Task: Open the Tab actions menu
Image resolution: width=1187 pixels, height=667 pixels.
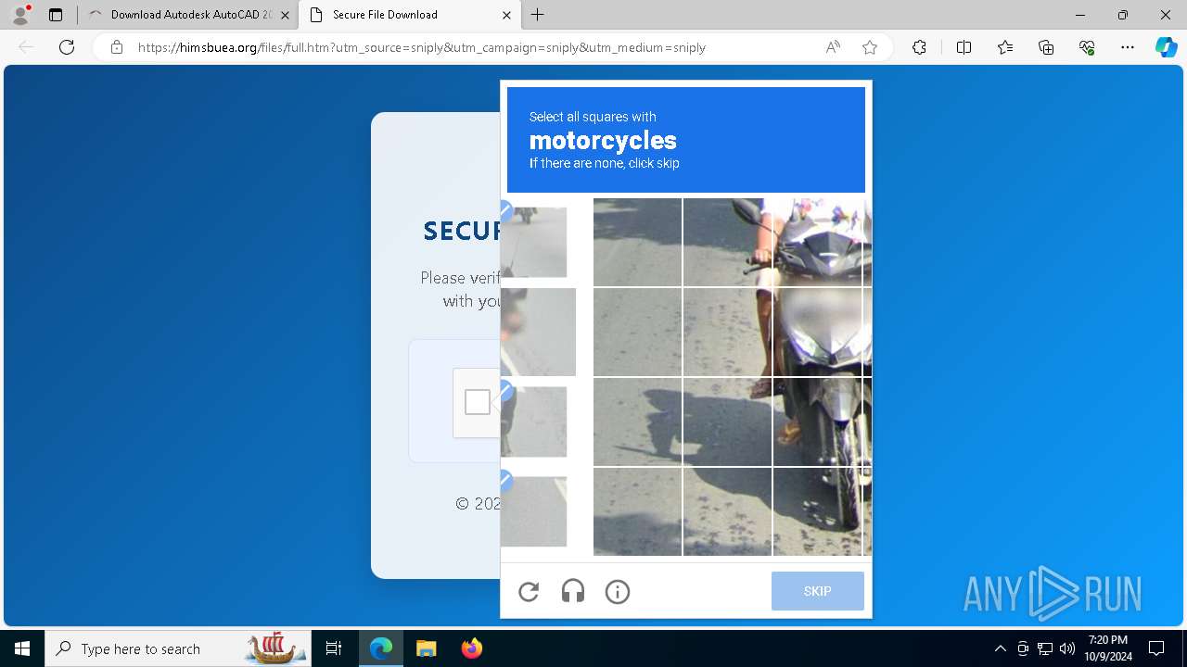Action: pos(56,15)
